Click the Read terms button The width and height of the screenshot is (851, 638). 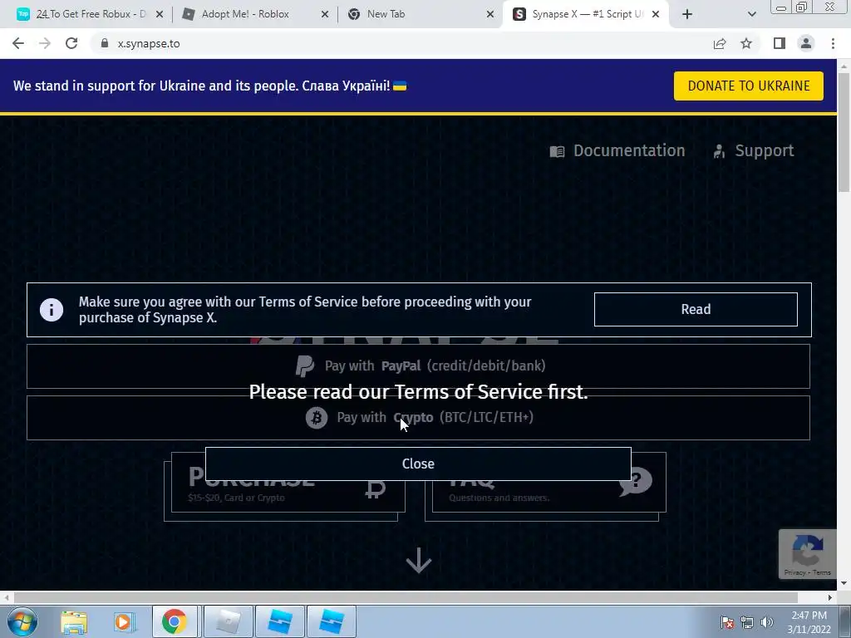pos(696,309)
